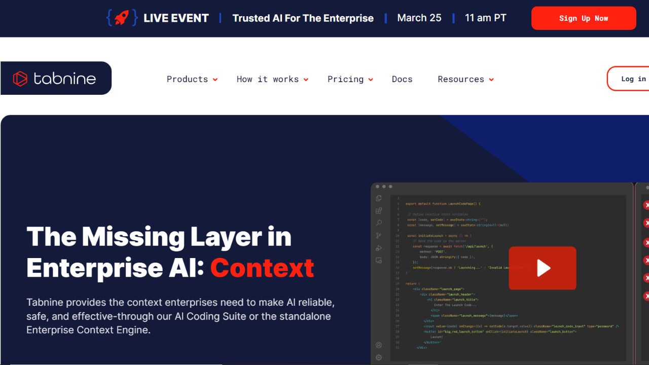Open the Pricing dropdown
Viewport: 649px width, 365px height.
[x=350, y=79]
